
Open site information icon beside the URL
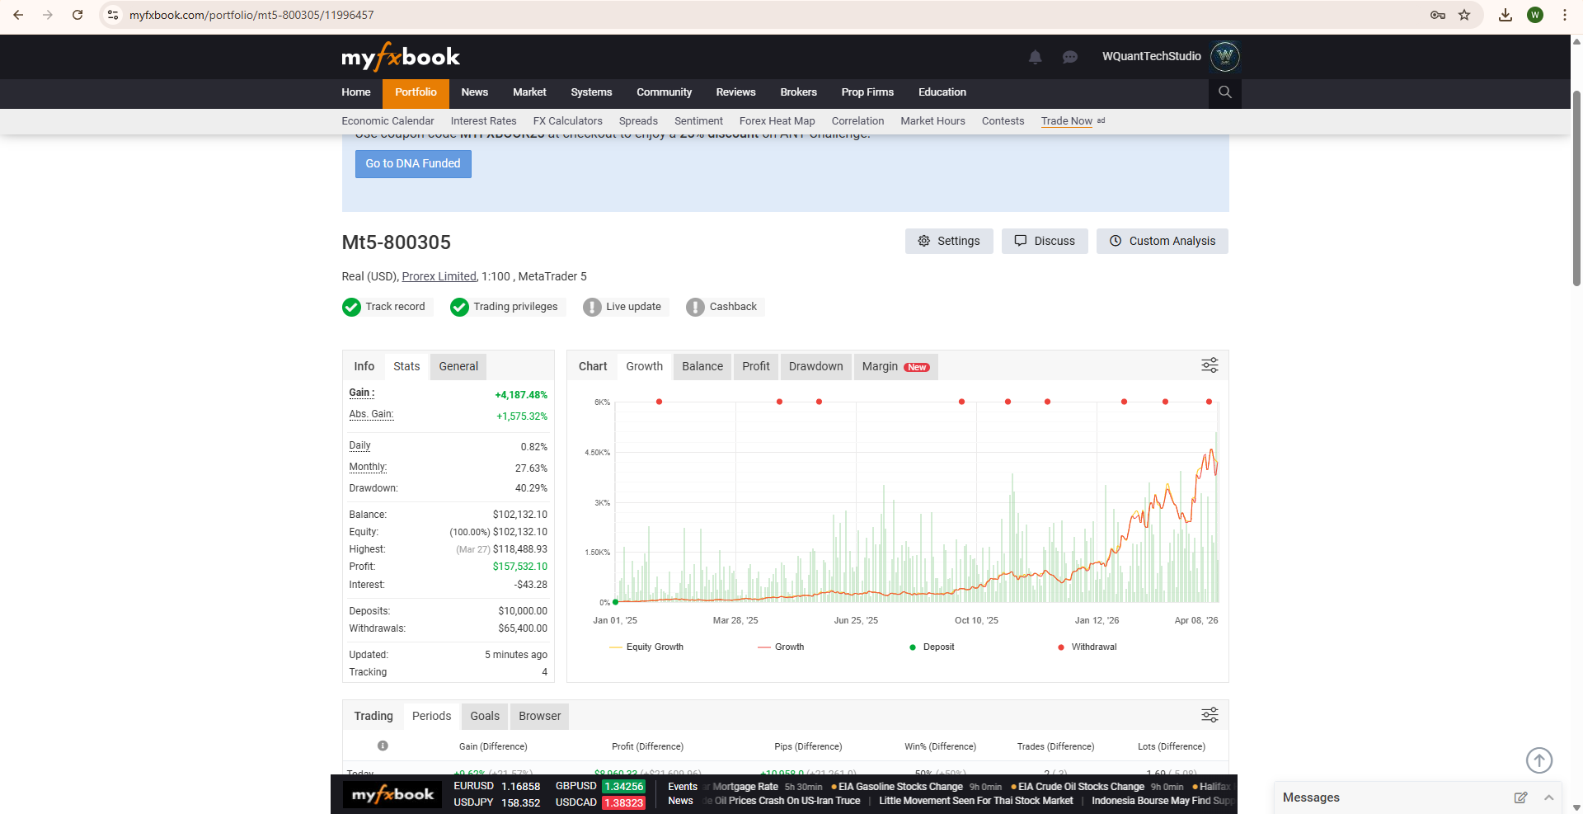114,15
